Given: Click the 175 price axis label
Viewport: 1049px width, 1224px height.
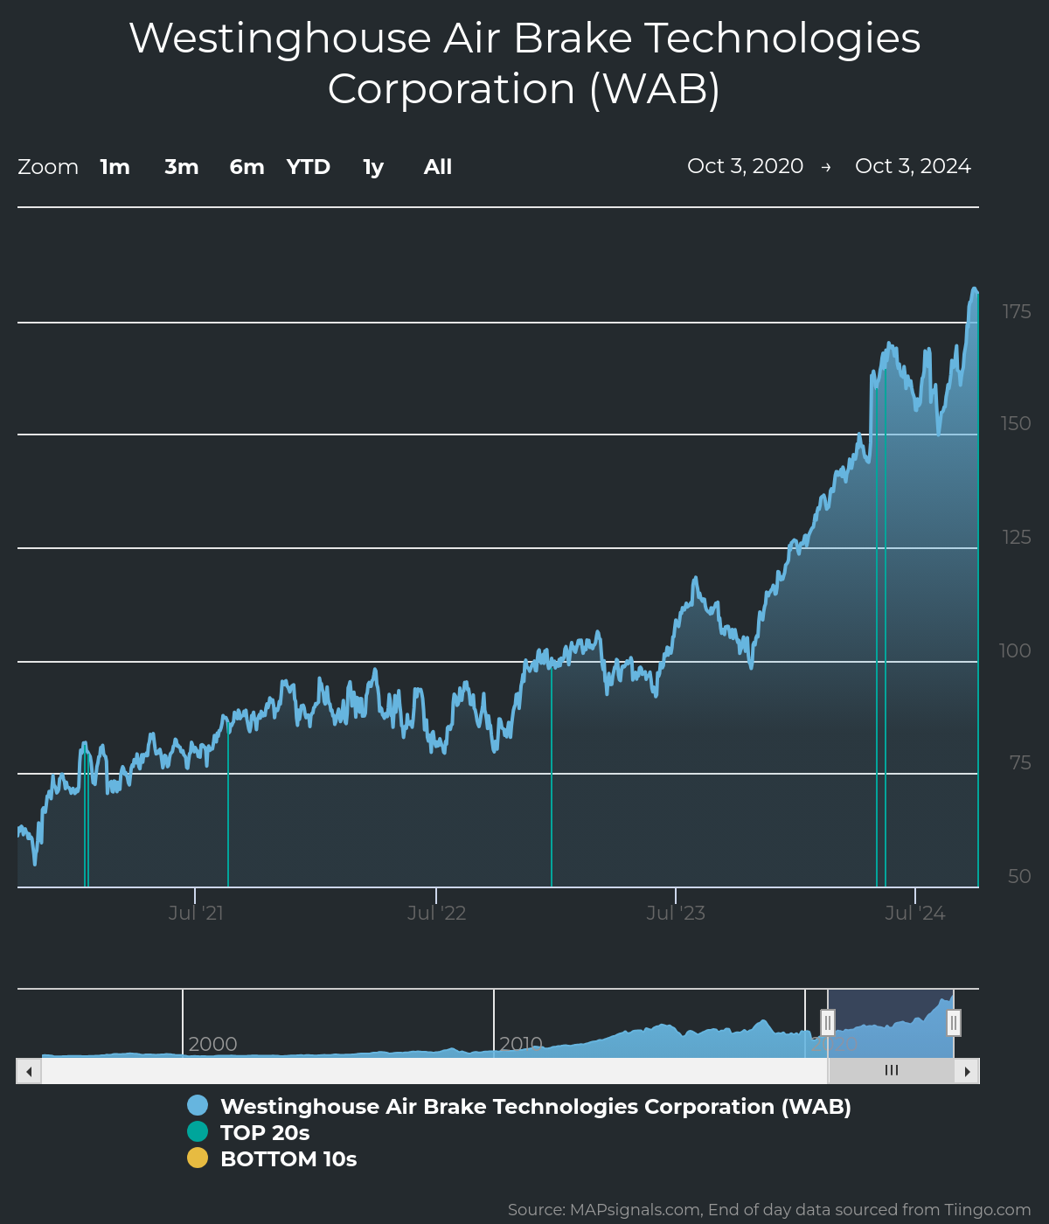Looking at the screenshot, I should (1017, 312).
